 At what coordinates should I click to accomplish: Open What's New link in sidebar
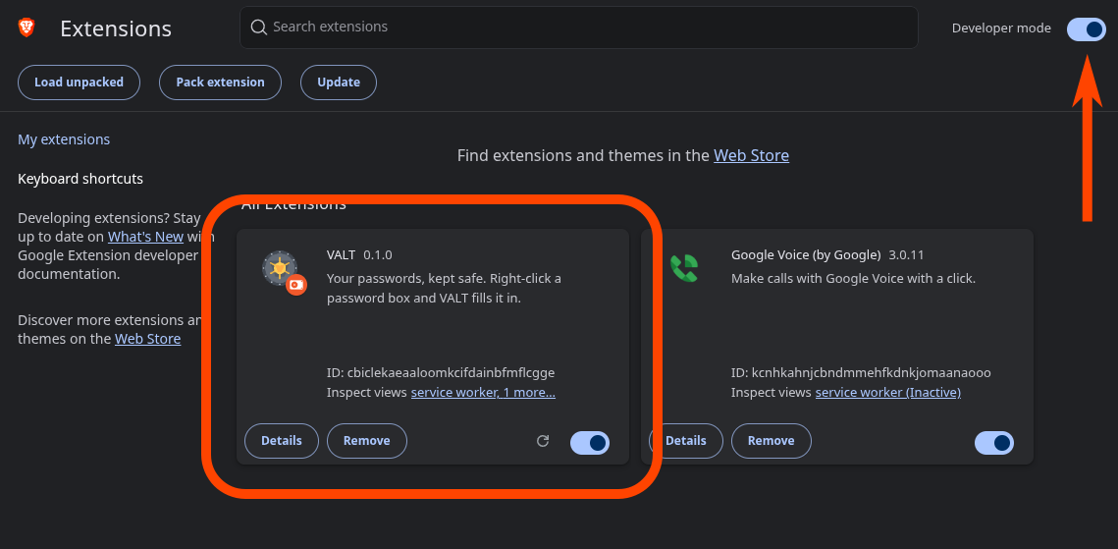(x=145, y=236)
